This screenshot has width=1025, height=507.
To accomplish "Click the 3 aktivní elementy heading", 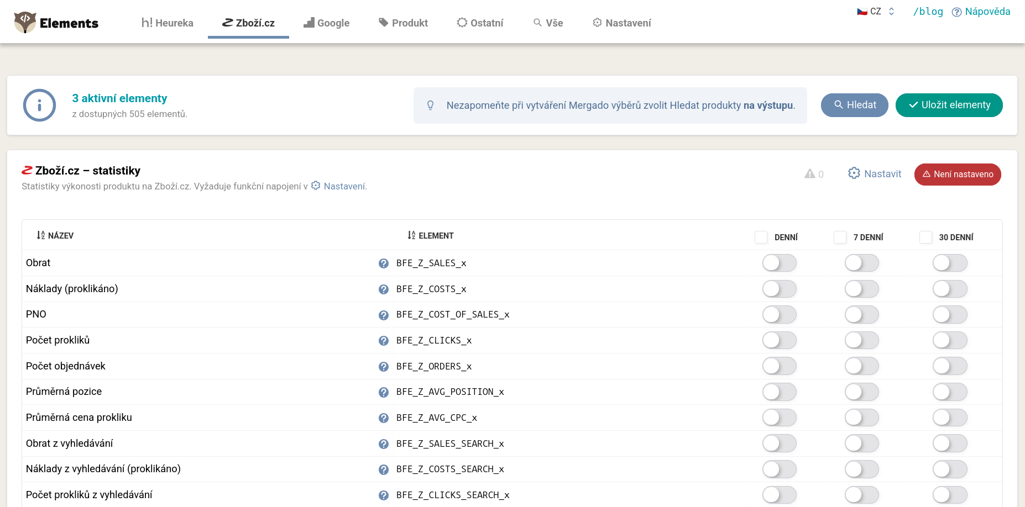I will [119, 98].
